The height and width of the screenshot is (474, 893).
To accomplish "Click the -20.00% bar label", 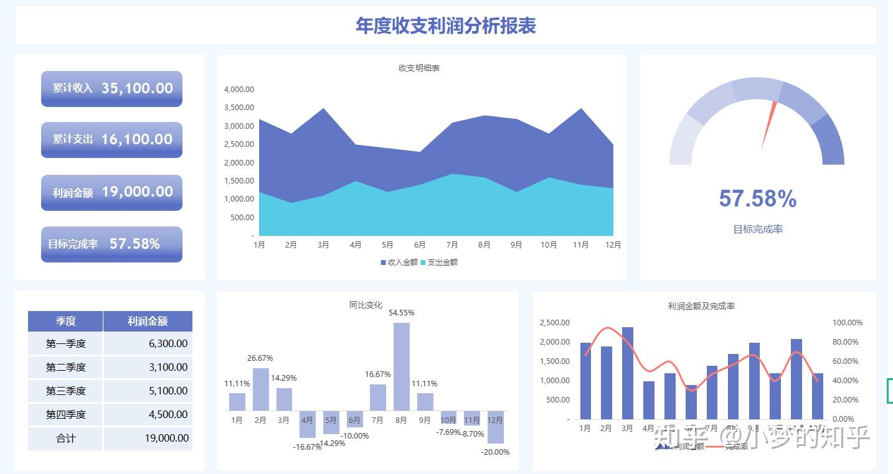I will [496, 452].
